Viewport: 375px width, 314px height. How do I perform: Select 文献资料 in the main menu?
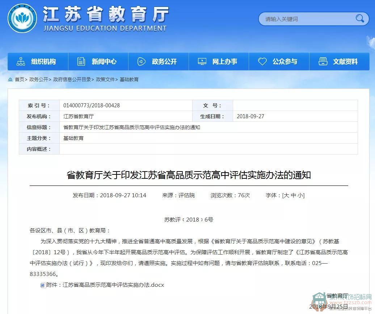click(345, 62)
